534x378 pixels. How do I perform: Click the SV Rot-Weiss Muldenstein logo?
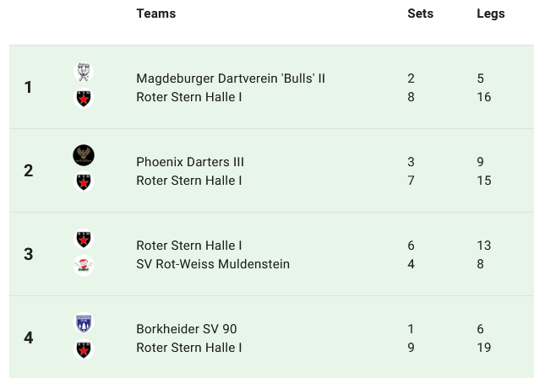click(84, 265)
